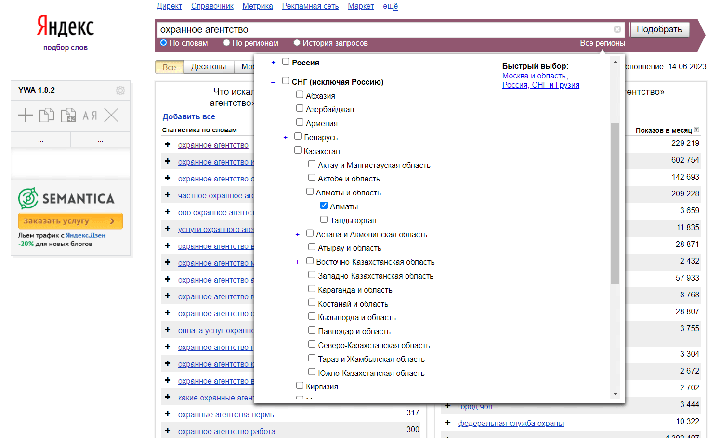The height and width of the screenshot is (438, 721).
Task: Open the Яндекс.Дзен ad link
Action: [85, 235]
